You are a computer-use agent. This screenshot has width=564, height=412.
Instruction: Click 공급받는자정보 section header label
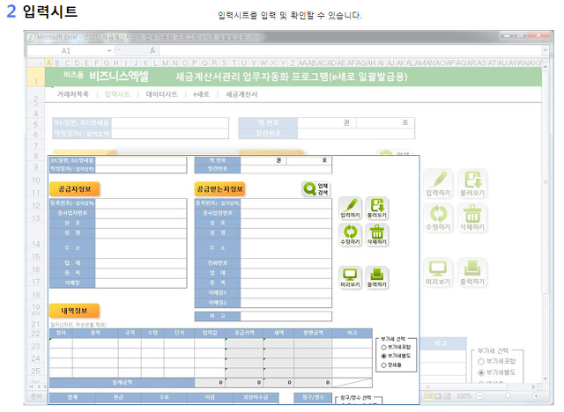219,189
